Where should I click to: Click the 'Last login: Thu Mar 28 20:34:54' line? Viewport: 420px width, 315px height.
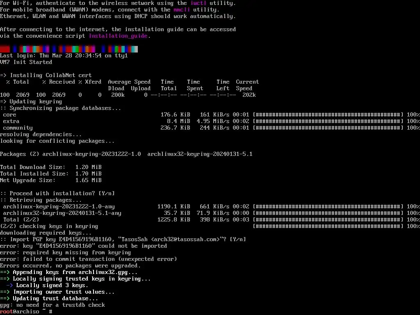[x=64, y=55]
